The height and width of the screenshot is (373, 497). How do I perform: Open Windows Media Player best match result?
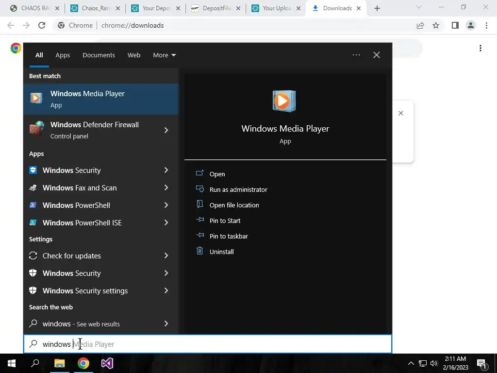pos(101,99)
